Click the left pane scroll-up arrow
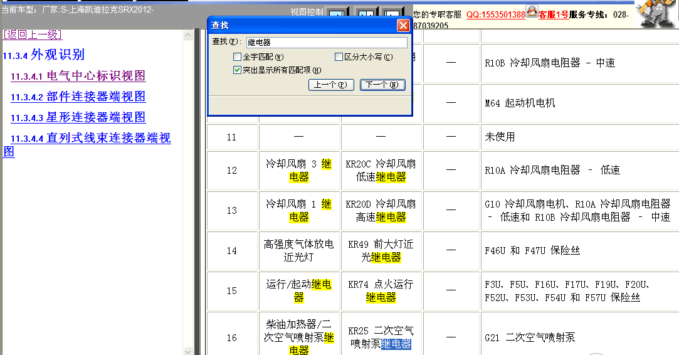 187,35
